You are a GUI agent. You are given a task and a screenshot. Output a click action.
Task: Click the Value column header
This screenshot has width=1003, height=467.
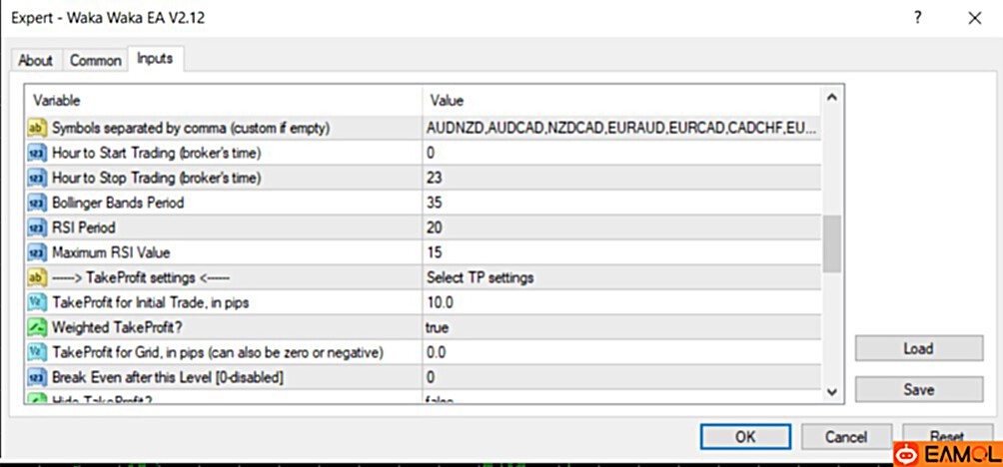(x=621, y=101)
